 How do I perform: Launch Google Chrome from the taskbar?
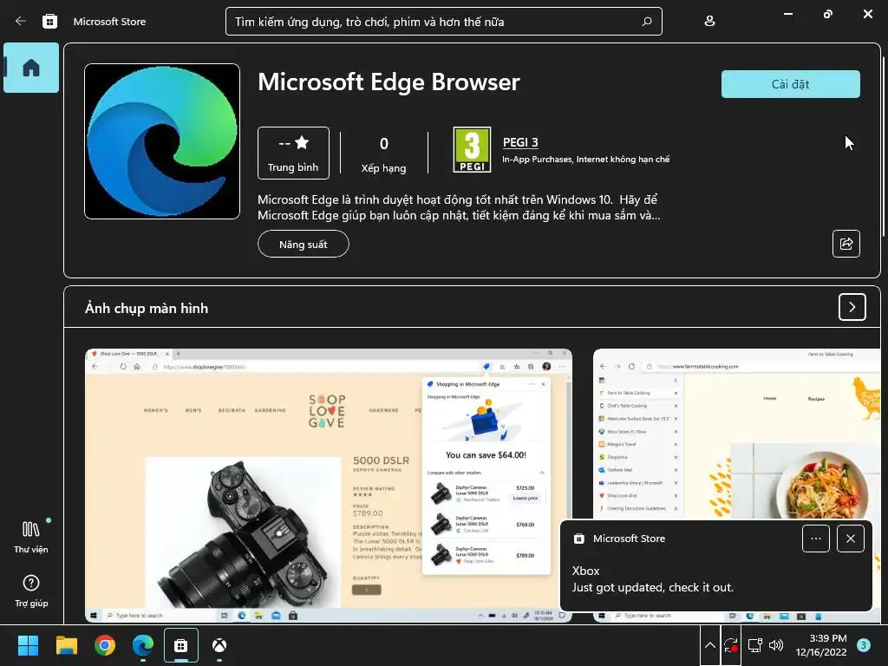105,645
